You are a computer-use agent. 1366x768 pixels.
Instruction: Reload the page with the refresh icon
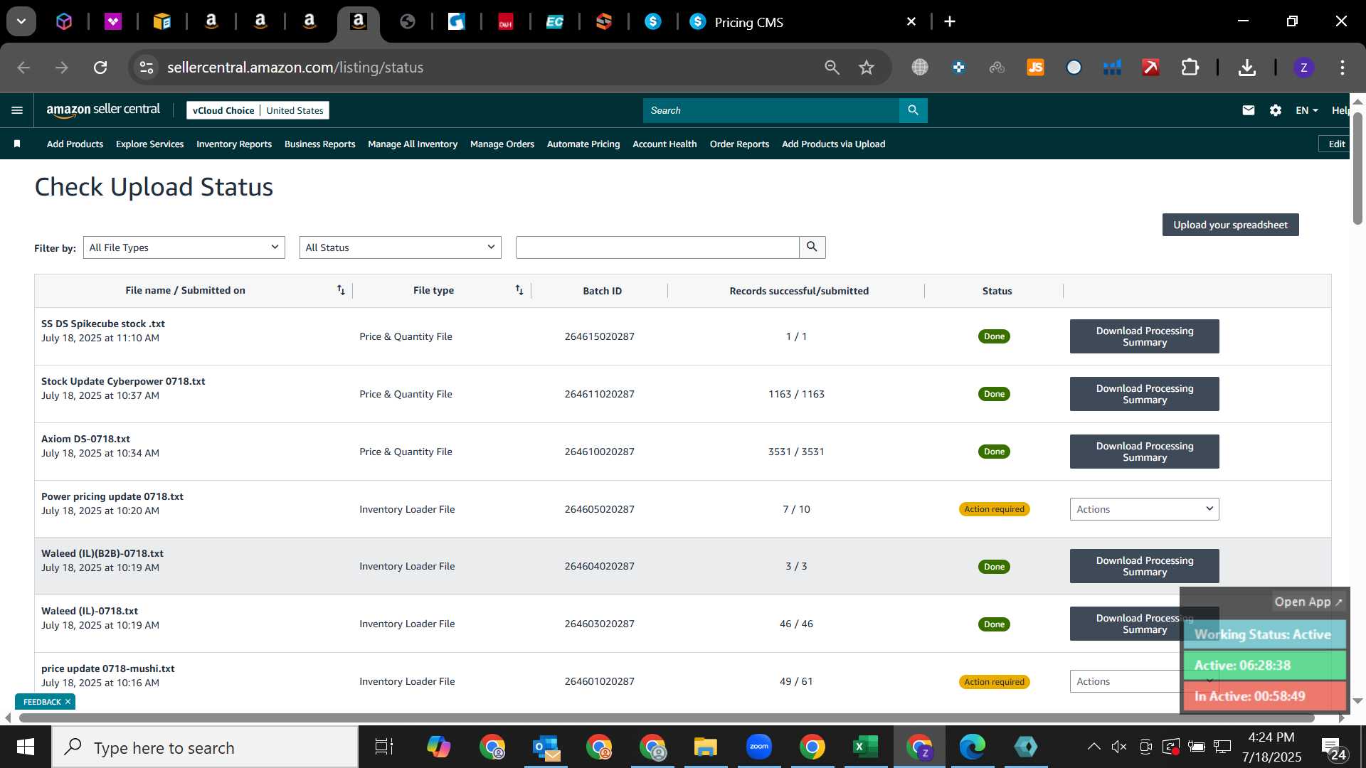pyautogui.click(x=100, y=68)
